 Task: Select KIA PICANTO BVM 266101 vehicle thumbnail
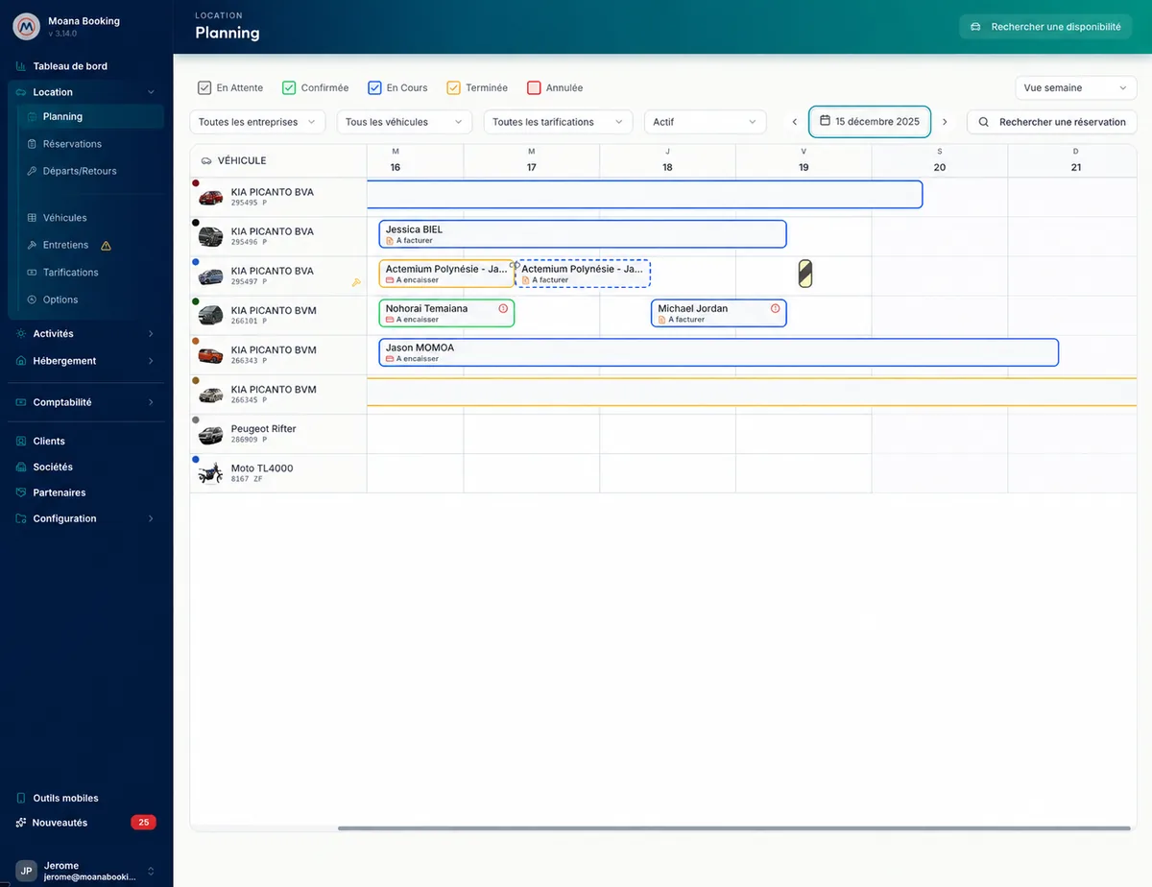pos(210,315)
